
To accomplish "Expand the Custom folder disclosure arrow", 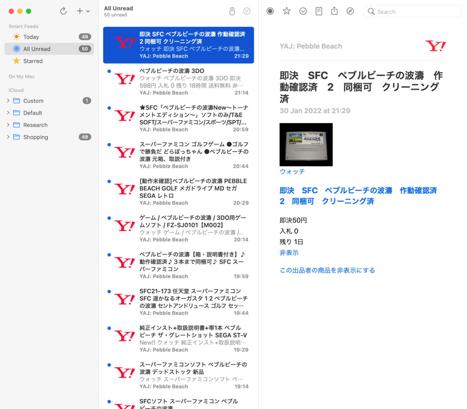I will point(8,101).
